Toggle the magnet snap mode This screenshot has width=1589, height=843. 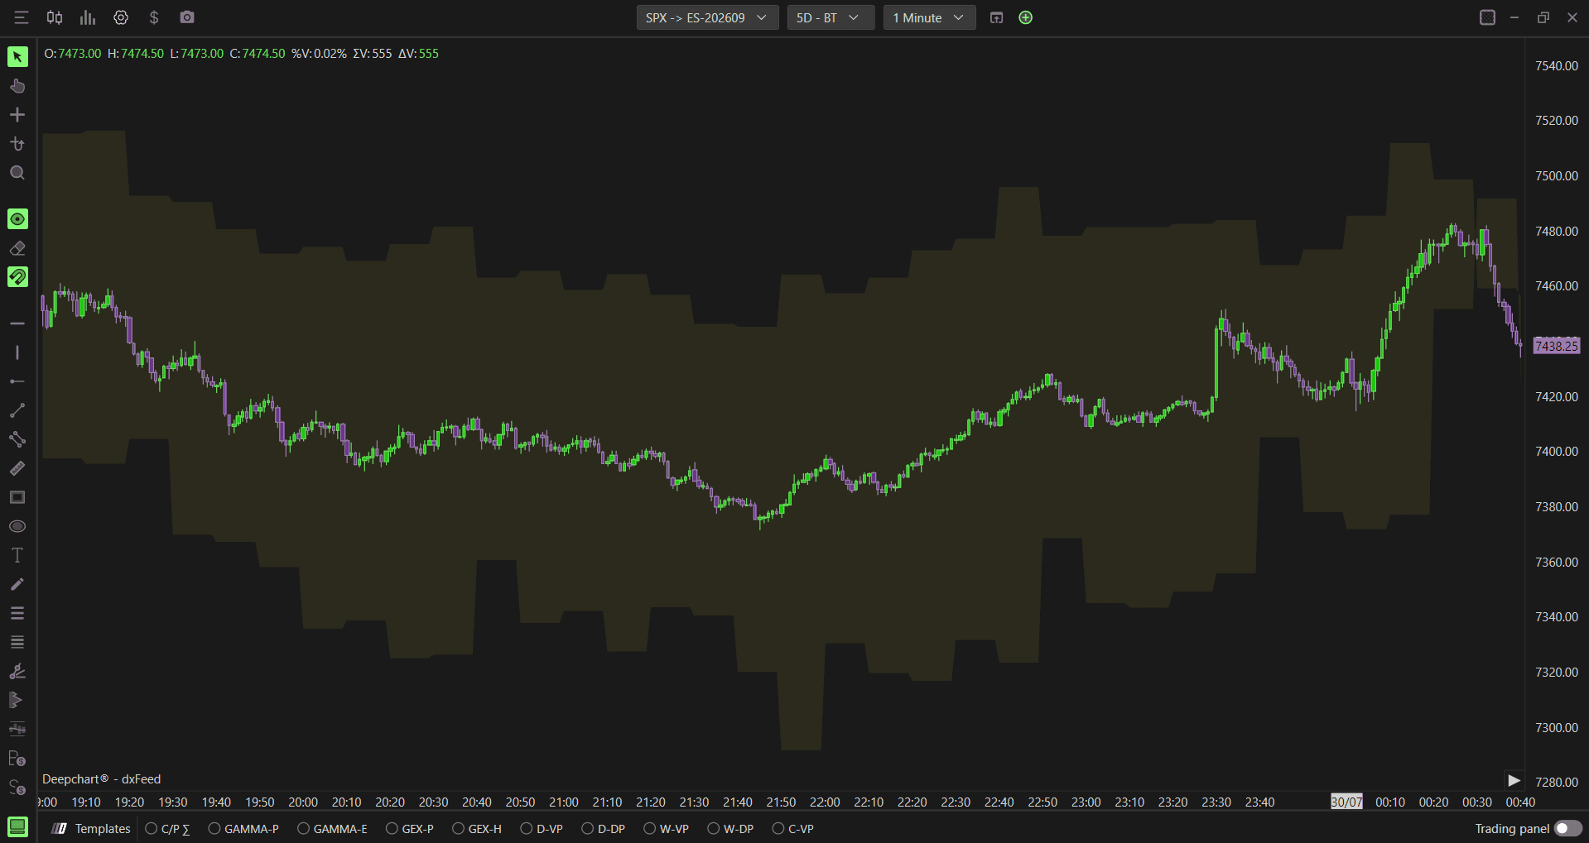point(17,277)
